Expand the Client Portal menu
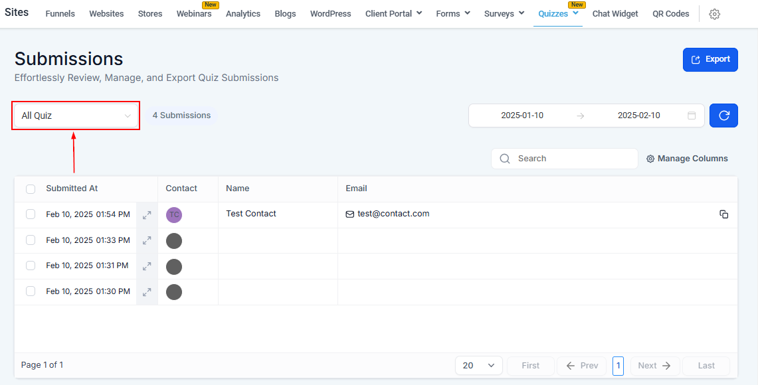 click(x=393, y=13)
